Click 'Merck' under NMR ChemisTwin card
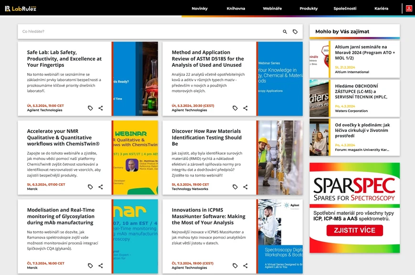415x275 pixels. 32,189
